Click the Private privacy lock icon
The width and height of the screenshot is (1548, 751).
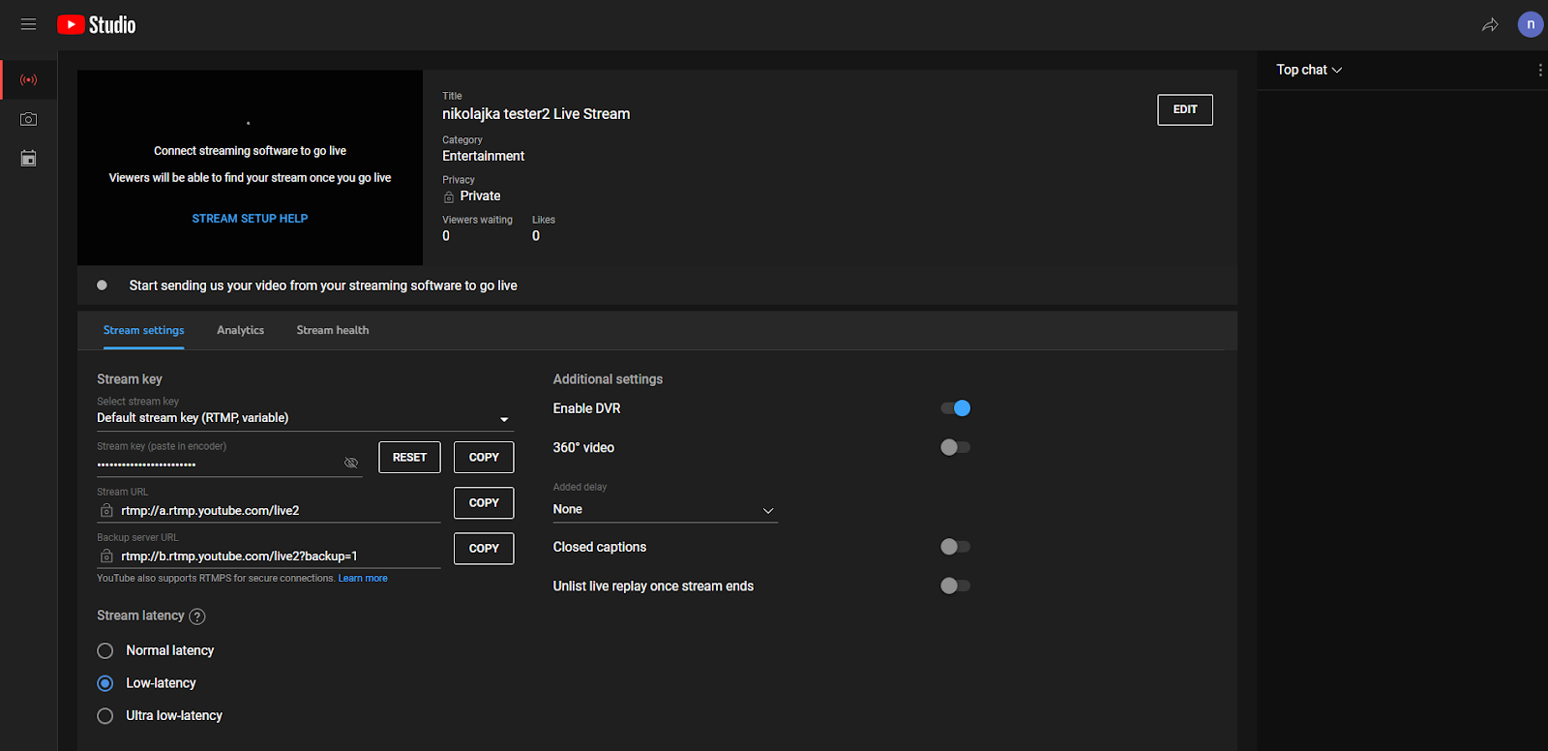coord(449,196)
